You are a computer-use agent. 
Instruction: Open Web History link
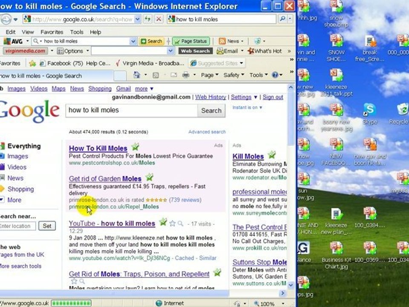coord(210,97)
